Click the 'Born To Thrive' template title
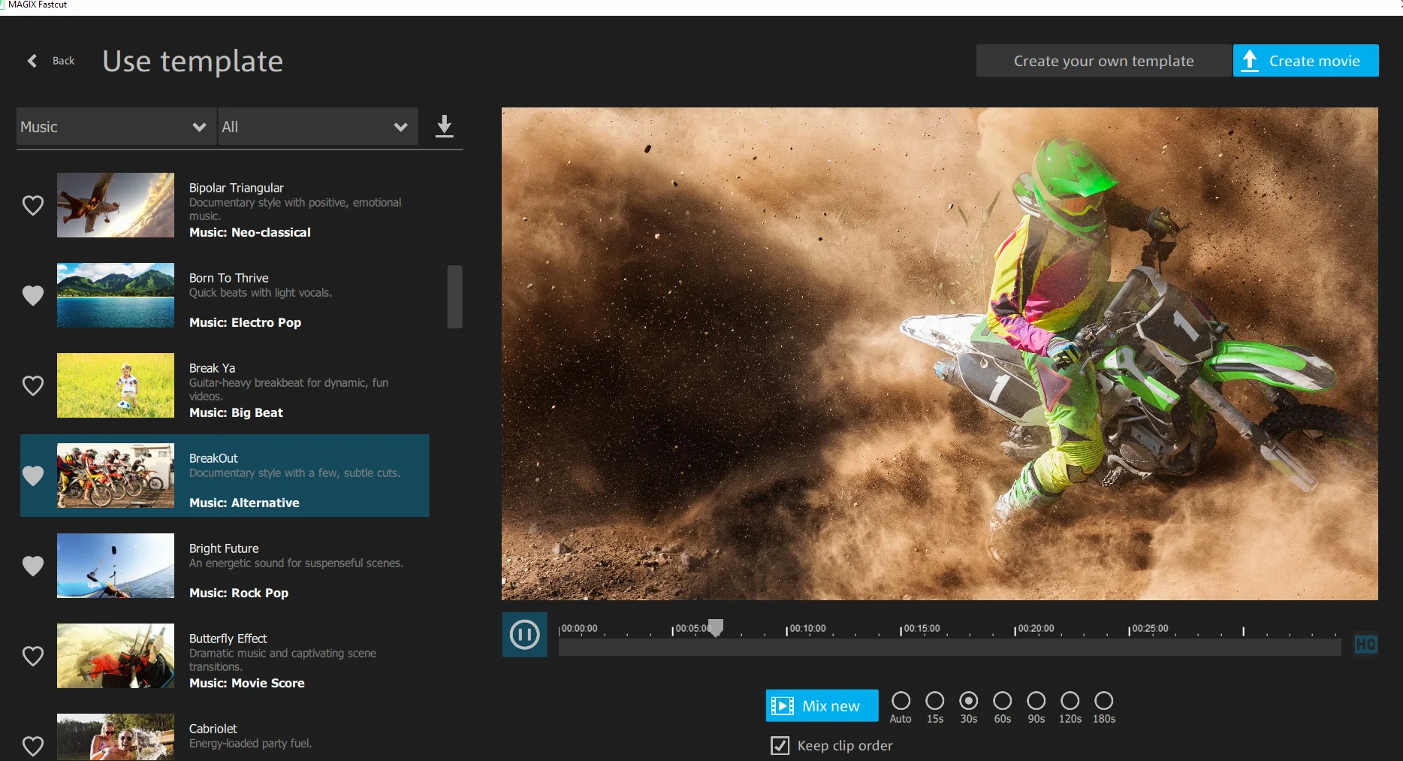The width and height of the screenshot is (1403, 761). (x=228, y=278)
